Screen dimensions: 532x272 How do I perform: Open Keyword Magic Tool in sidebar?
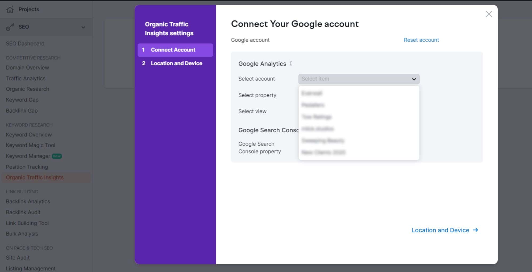click(31, 145)
